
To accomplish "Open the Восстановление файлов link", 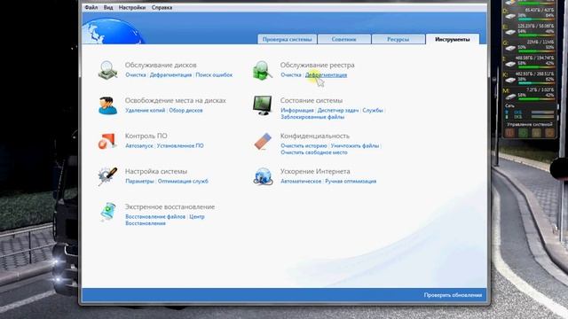I will tap(155, 216).
